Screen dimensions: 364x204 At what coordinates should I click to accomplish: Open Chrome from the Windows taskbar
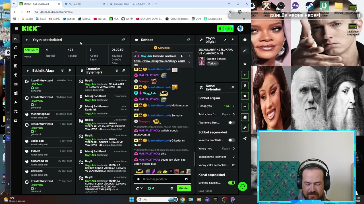coord(183,199)
